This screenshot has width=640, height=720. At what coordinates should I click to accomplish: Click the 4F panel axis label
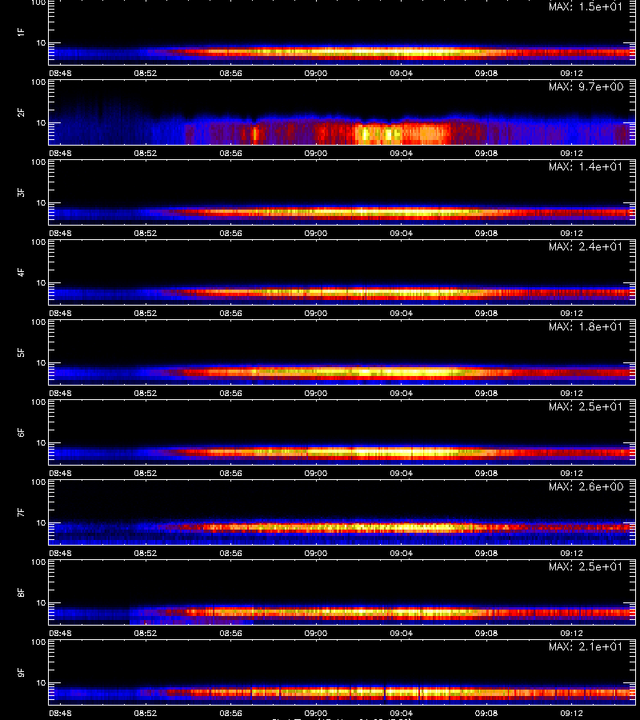tap(21, 272)
